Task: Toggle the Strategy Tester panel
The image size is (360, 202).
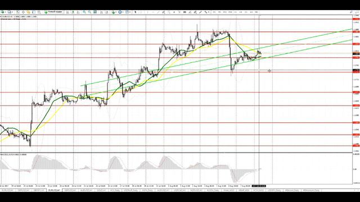Action: pos(39,12)
